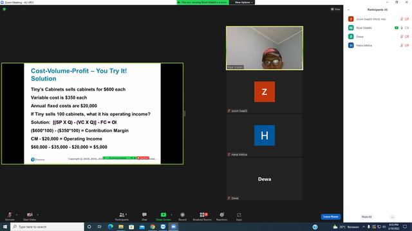
Task: Click the green encryption shield icon
Action: point(5,9)
